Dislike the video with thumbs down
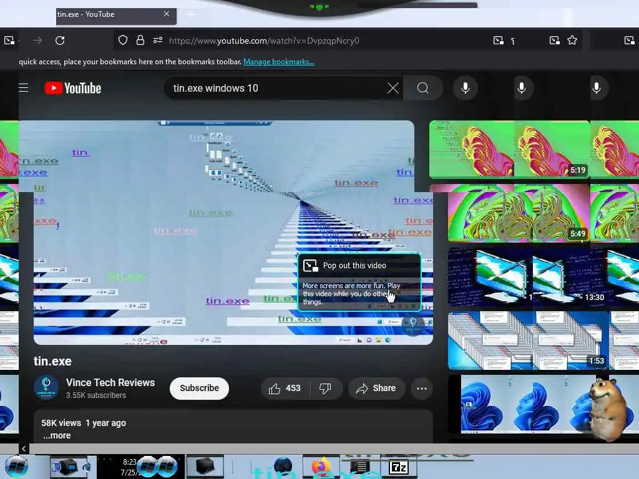Viewport: 639px width, 479px height. point(325,389)
